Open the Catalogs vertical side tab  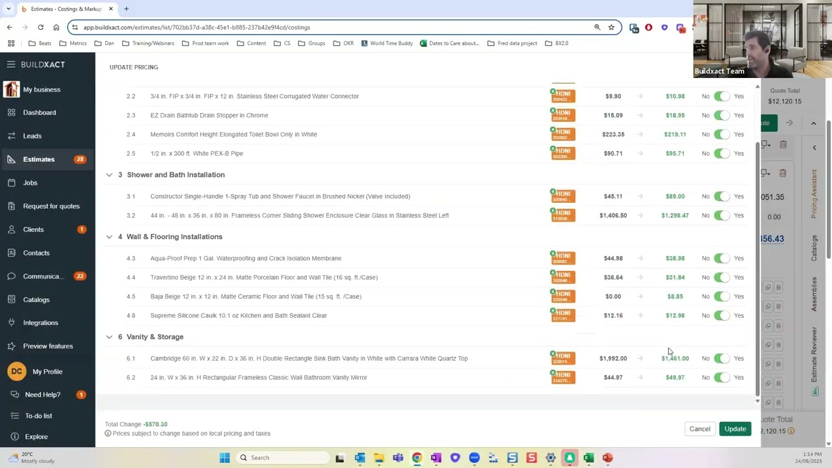coord(814,248)
